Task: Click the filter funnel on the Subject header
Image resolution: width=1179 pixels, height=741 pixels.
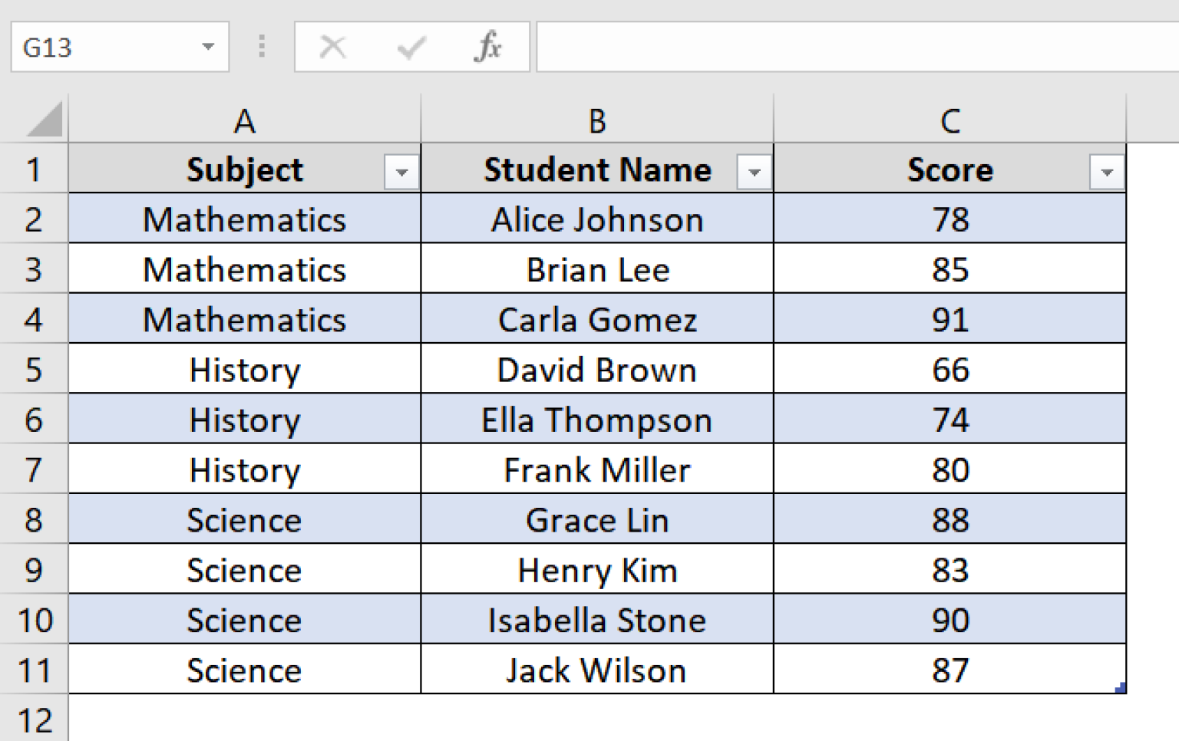Action: [x=402, y=170]
